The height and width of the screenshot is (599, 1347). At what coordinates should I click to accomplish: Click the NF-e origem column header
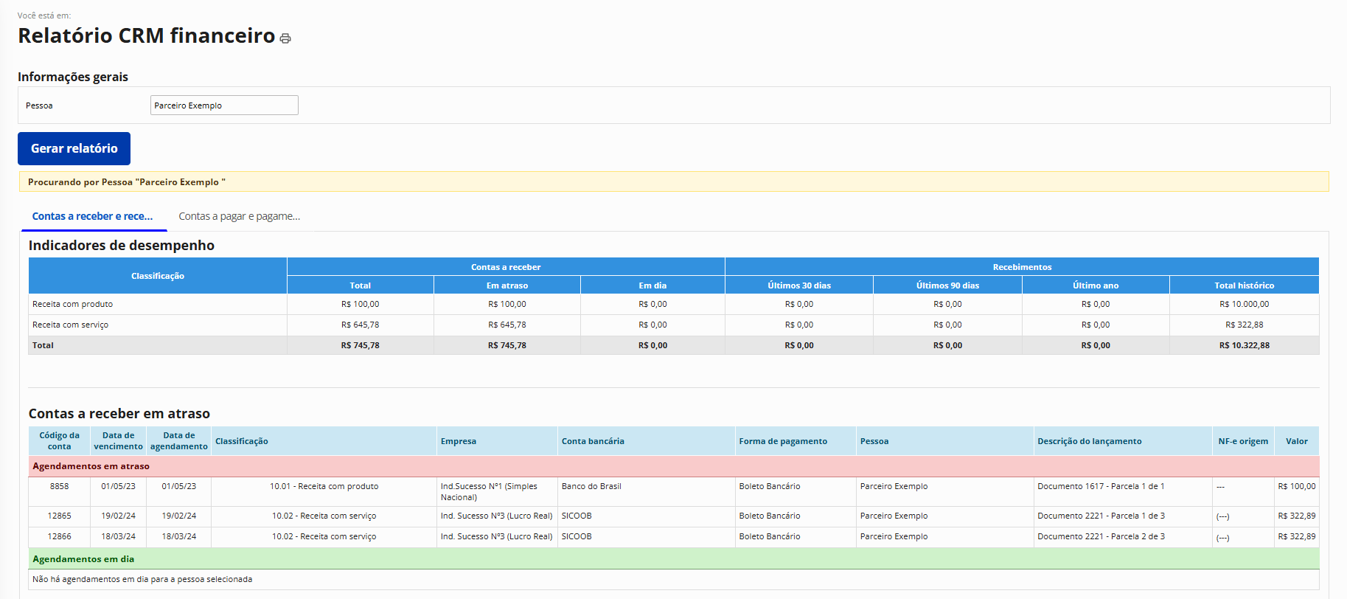click(x=1243, y=441)
